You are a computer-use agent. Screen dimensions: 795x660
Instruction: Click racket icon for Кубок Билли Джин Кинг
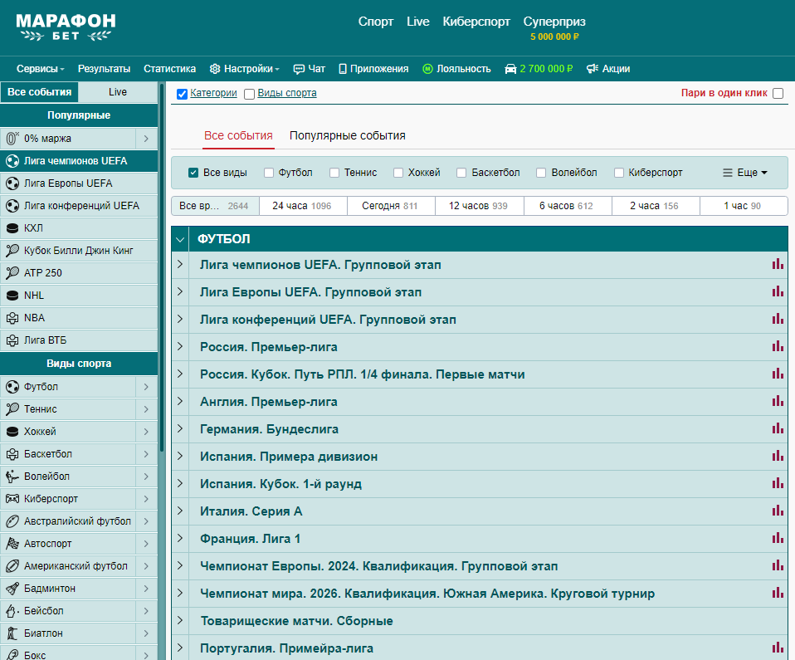pyautogui.click(x=12, y=251)
